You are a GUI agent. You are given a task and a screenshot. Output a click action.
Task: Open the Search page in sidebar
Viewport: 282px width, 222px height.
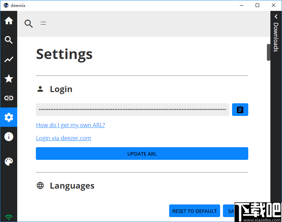click(9, 40)
